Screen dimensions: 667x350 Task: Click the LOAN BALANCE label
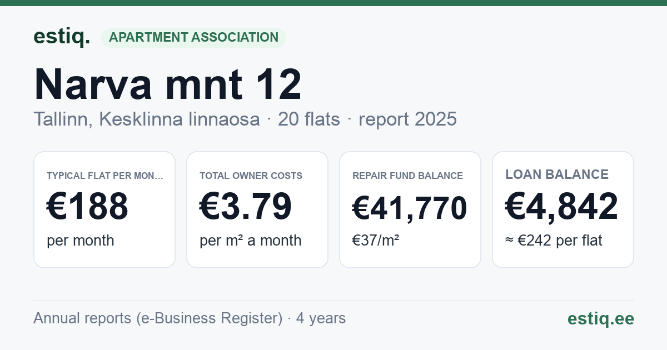point(557,174)
